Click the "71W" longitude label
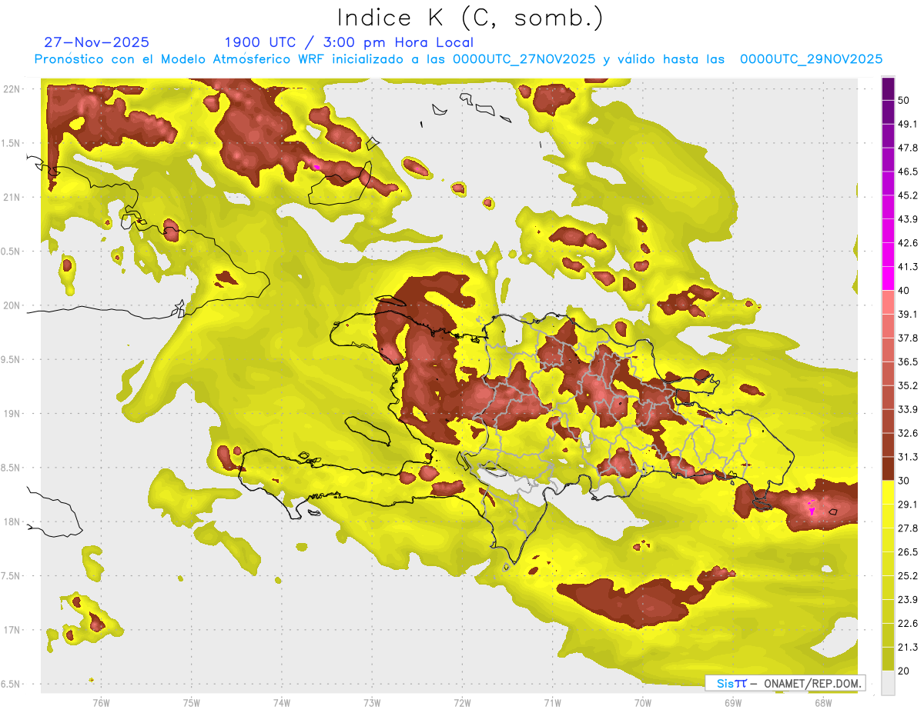This screenshot has width=924, height=713. pyautogui.click(x=552, y=701)
